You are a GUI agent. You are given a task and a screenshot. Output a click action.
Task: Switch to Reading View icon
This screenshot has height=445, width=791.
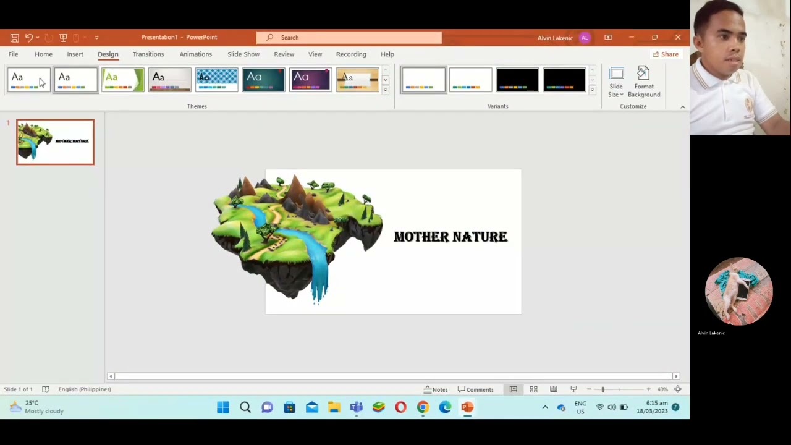coord(554,389)
